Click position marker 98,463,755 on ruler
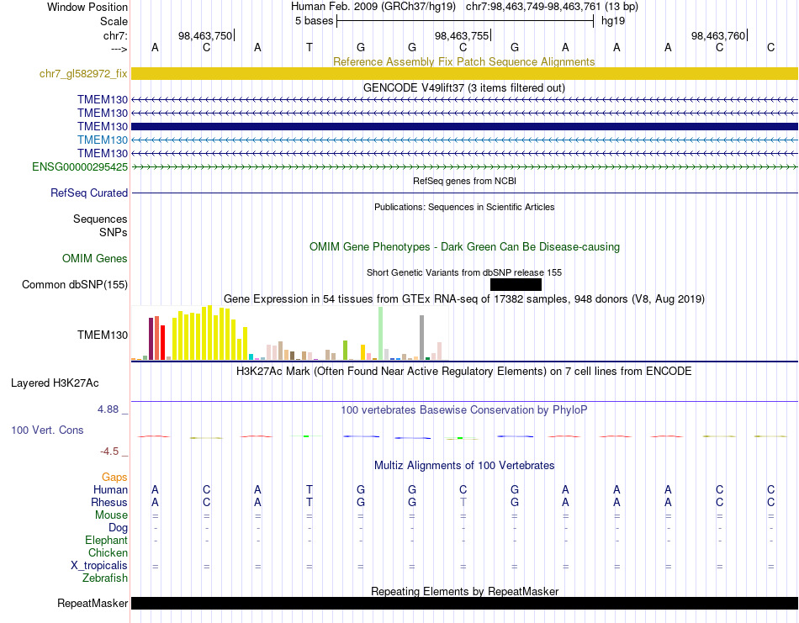The width and height of the screenshot is (799, 623). 462,35
